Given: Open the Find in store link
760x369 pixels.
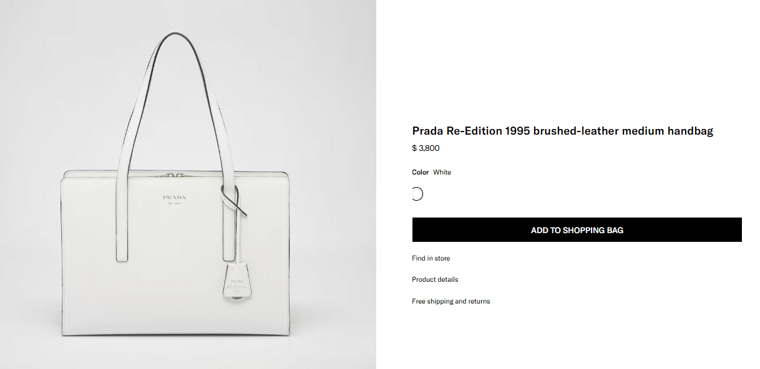Looking at the screenshot, I should [431, 258].
